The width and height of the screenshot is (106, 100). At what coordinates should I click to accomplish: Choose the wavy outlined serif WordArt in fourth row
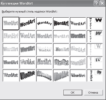point(28,62)
